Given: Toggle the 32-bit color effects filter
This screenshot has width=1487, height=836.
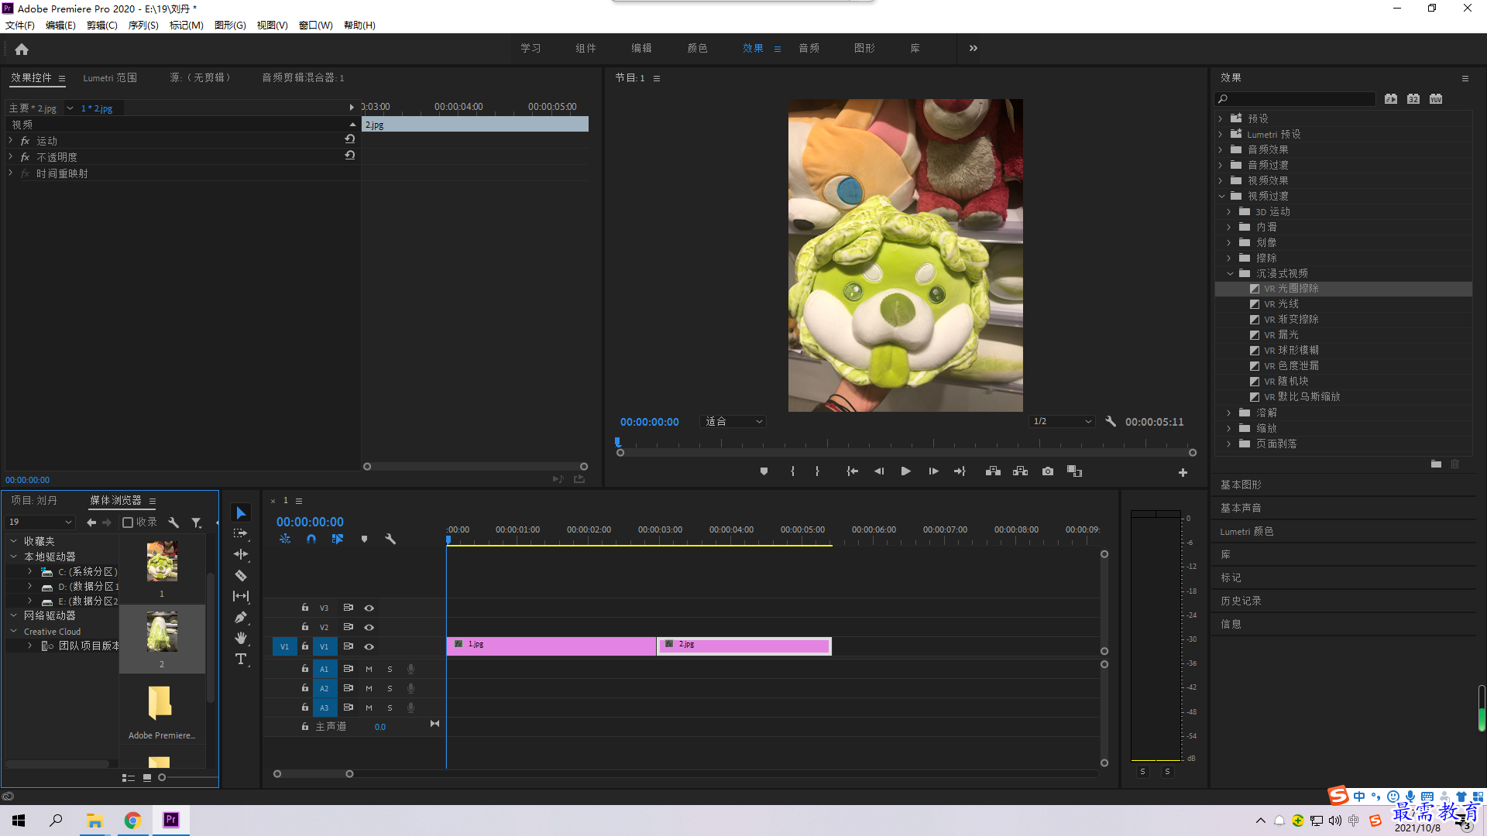Looking at the screenshot, I should 1413,99.
